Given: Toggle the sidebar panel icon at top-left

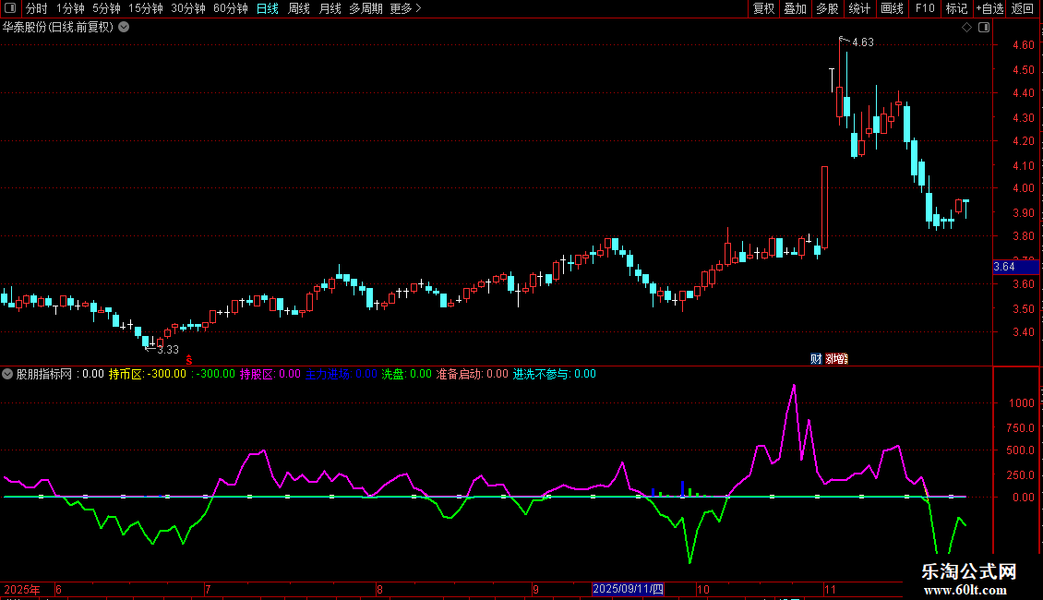Looking at the screenshot, I should click(10, 8).
